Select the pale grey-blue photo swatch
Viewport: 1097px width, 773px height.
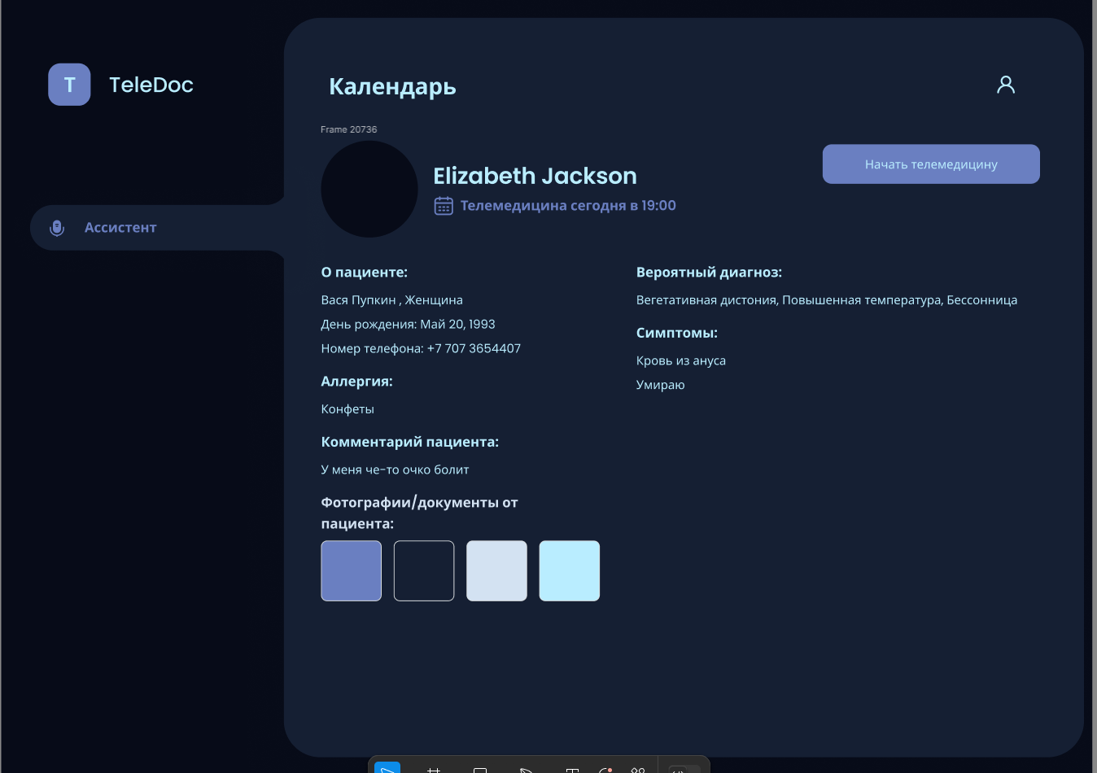[496, 571]
